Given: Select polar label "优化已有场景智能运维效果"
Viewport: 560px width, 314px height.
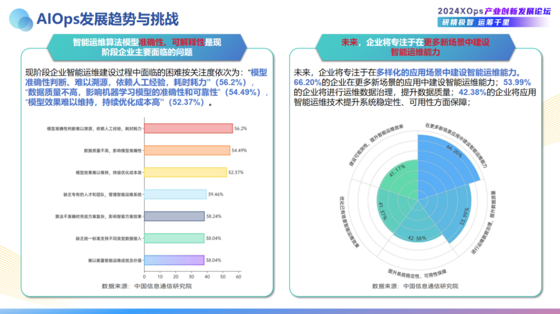Looking at the screenshot, I should (349, 222).
